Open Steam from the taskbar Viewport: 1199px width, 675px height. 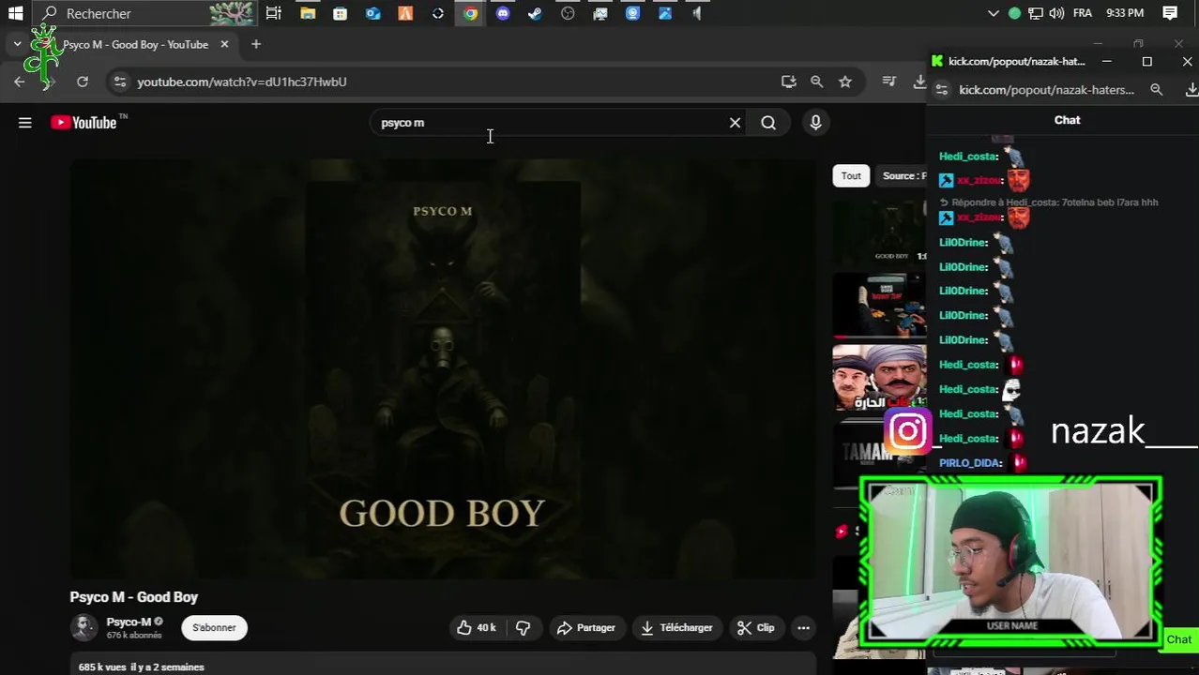[x=535, y=13]
